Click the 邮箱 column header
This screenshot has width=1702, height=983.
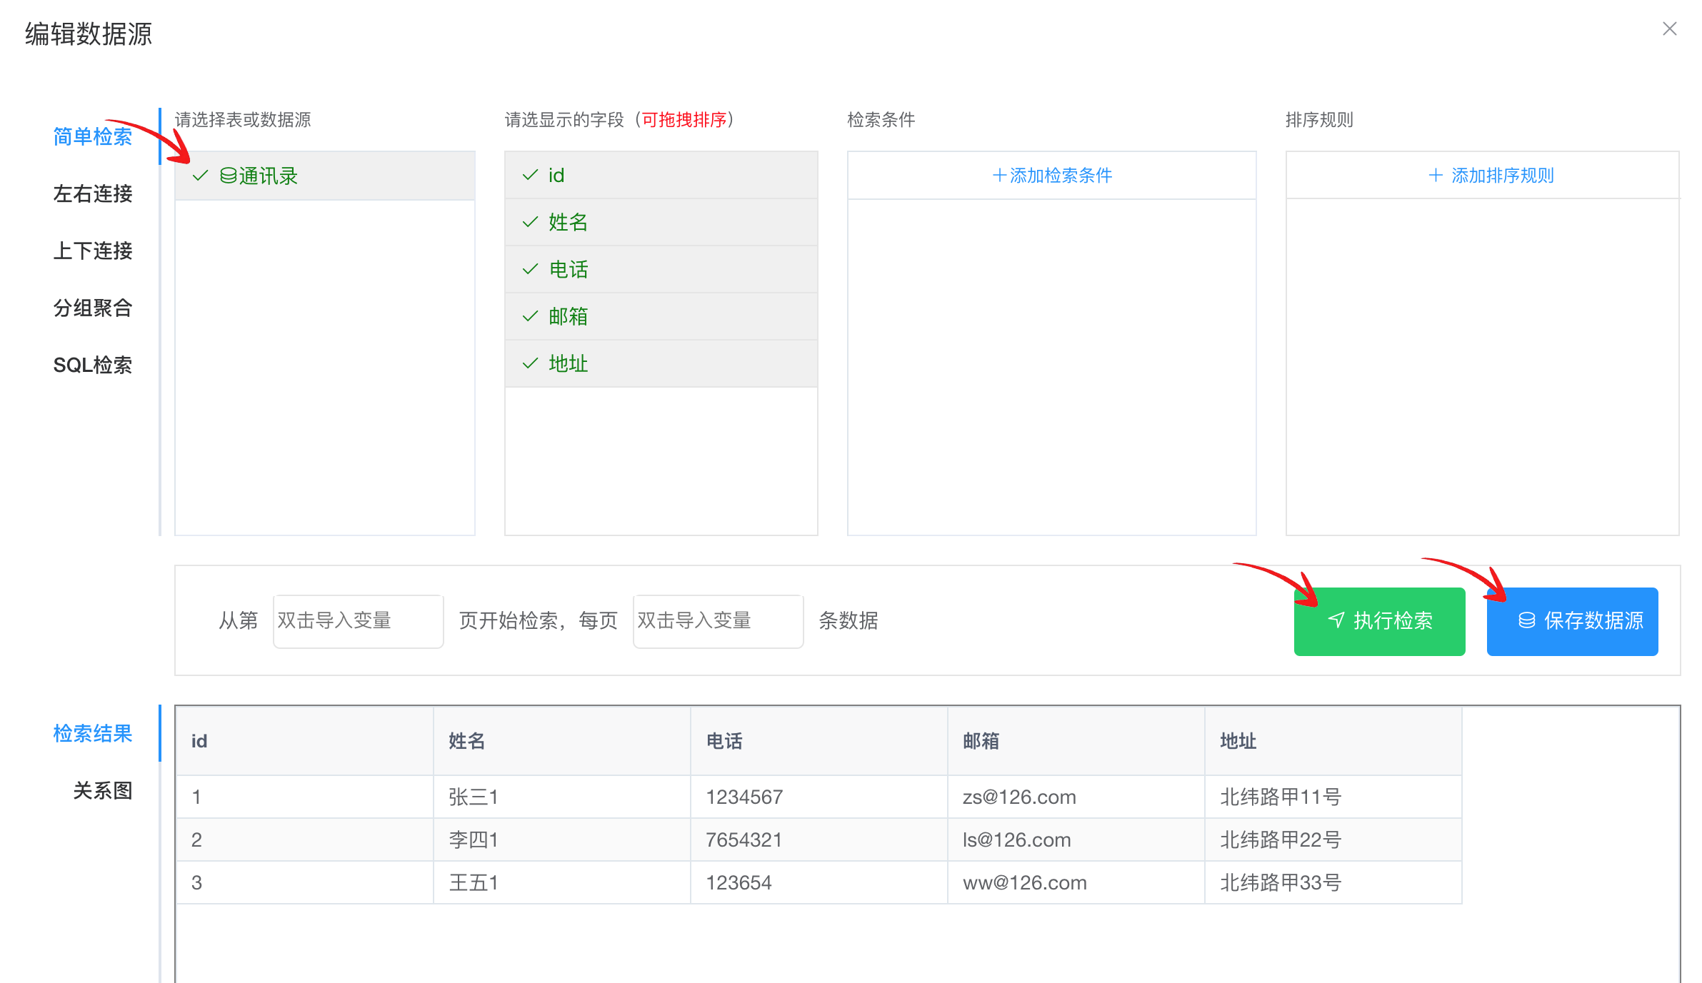click(x=1076, y=741)
